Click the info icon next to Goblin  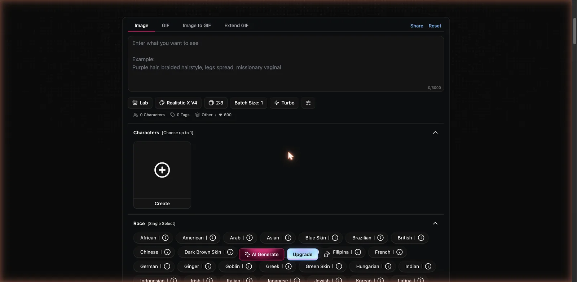click(x=249, y=267)
